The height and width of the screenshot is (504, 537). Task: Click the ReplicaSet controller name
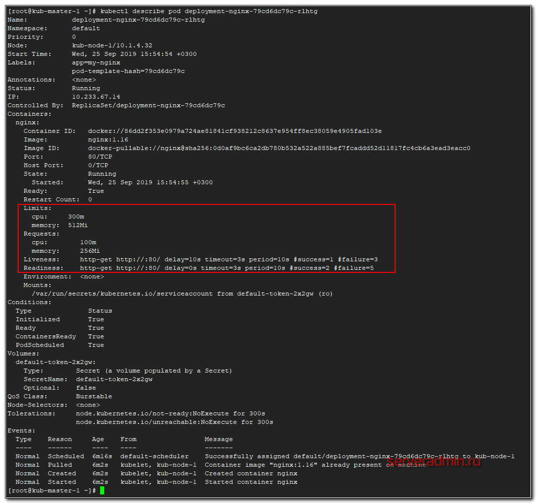[x=148, y=105]
